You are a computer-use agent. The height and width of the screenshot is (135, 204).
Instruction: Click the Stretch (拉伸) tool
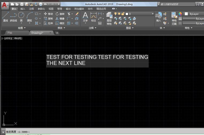(x=48, y=23)
